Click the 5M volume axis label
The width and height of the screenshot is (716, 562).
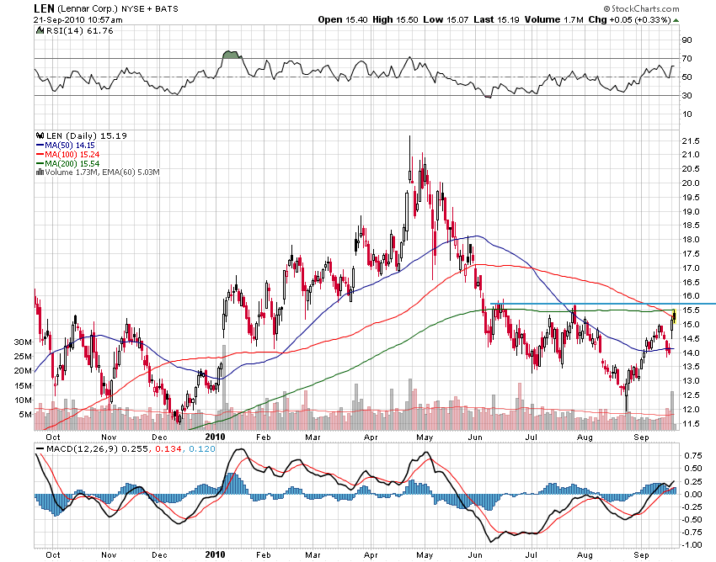(25, 415)
